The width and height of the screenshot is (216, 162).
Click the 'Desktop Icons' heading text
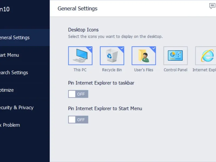pyautogui.click(x=83, y=30)
